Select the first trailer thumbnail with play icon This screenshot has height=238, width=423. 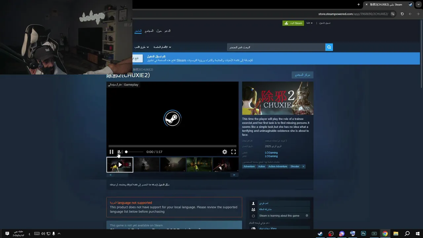(120, 164)
